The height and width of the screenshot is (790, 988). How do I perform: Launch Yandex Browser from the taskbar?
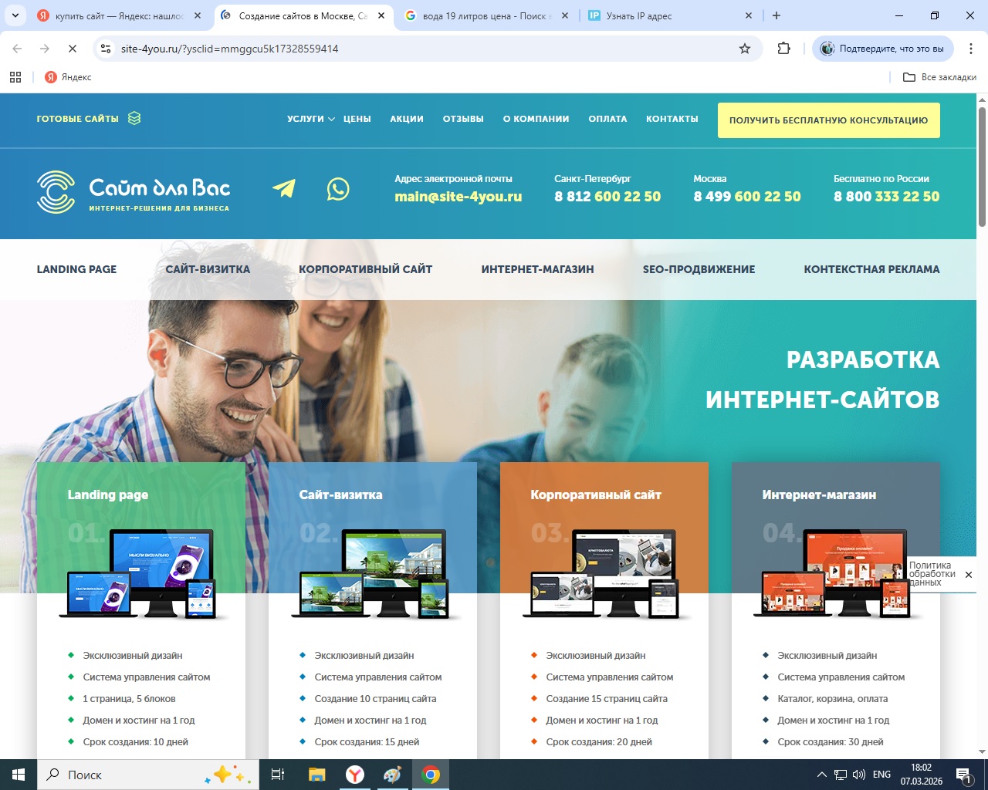click(x=355, y=775)
